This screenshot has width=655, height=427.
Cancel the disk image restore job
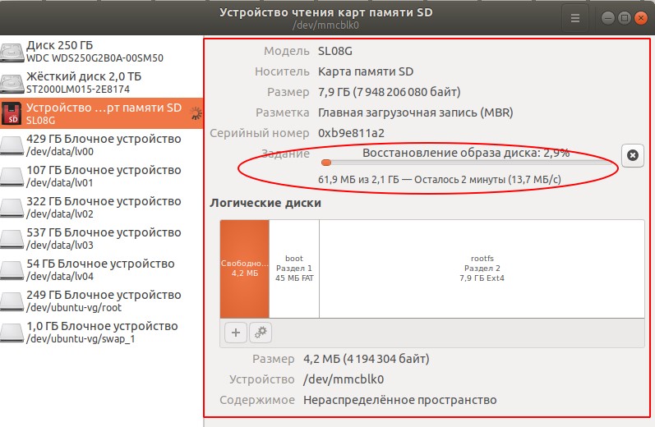click(631, 155)
